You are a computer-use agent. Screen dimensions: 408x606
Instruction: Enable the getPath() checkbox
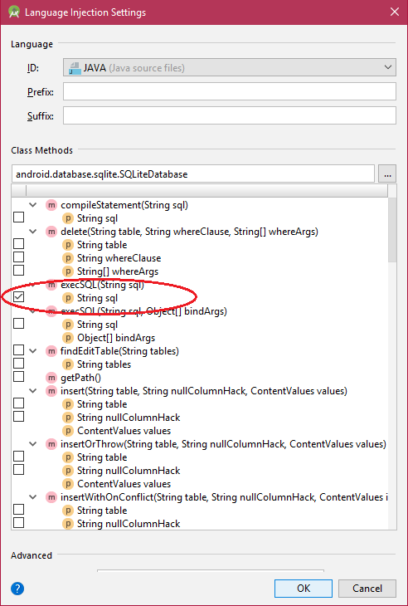click(x=18, y=376)
